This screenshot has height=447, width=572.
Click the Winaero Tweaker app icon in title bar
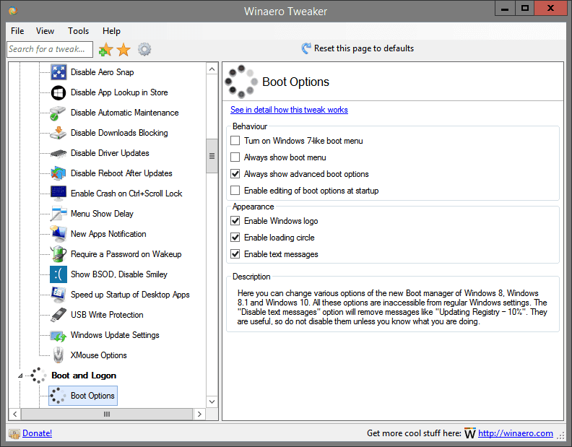tap(13, 11)
